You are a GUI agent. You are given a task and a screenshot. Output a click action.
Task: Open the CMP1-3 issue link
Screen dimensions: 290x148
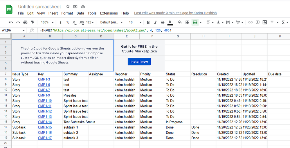[x=44, y=80]
